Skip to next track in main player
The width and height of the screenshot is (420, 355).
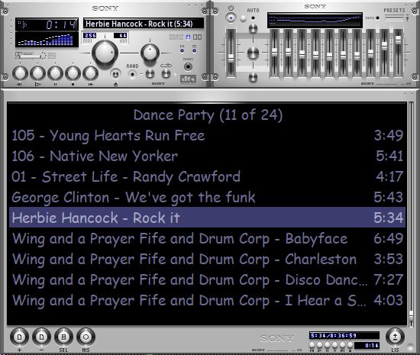click(x=90, y=73)
